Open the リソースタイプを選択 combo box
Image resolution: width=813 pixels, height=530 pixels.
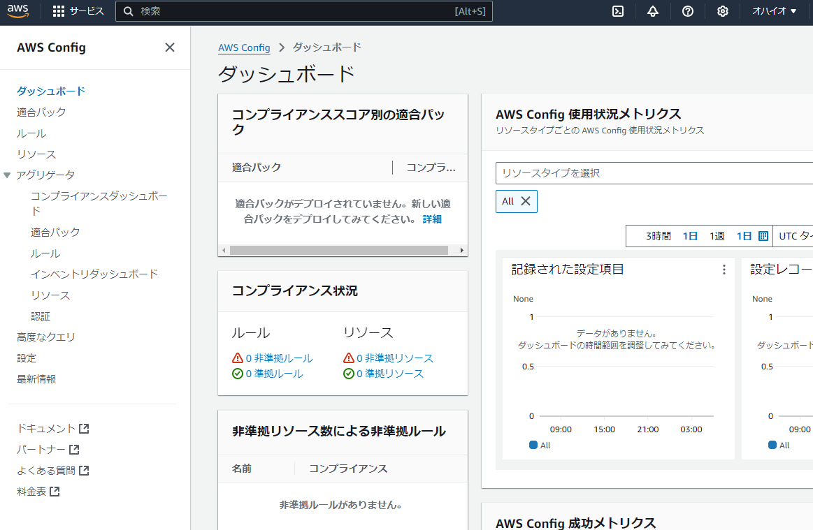coord(654,173)
